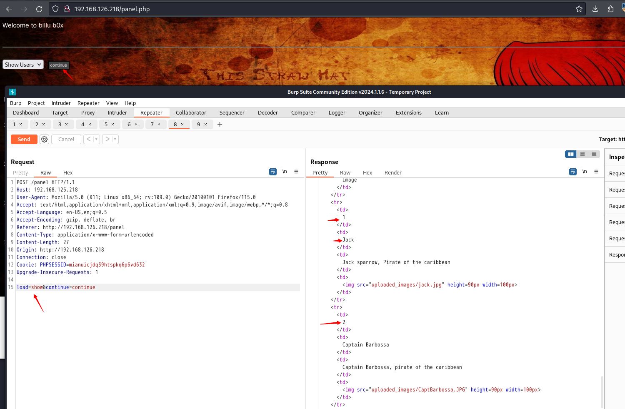Select Repeater request tab 5
This screenshot has width=625, height=409.
106,125
